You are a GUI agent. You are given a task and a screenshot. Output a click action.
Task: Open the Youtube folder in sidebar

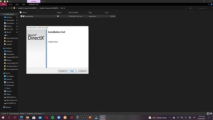pyautogui.click(x=9, y=44)
